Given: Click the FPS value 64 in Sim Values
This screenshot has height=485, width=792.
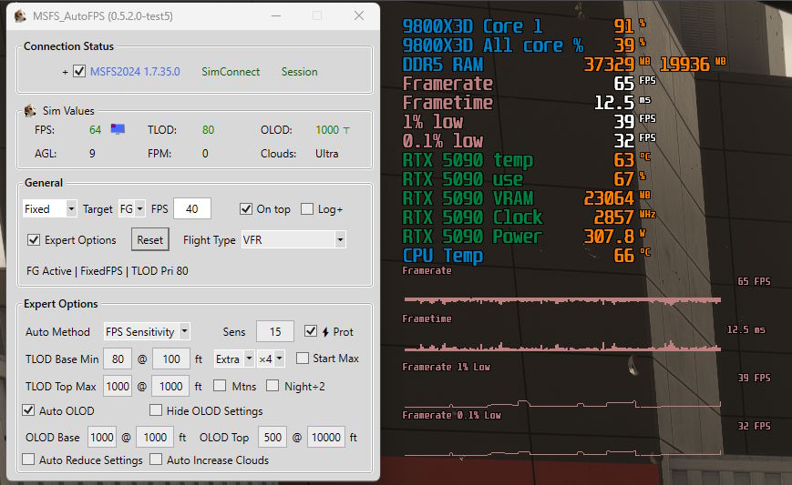Looking at the screenshot, I should coord(95,130).
